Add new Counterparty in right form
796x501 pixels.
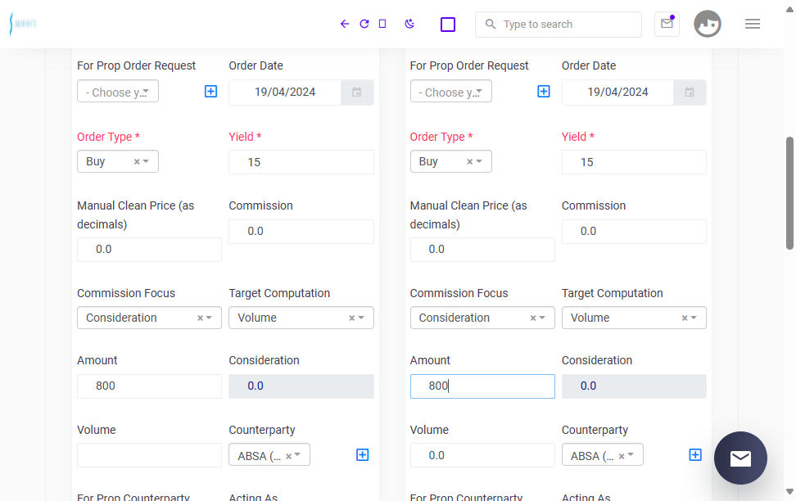695,455
